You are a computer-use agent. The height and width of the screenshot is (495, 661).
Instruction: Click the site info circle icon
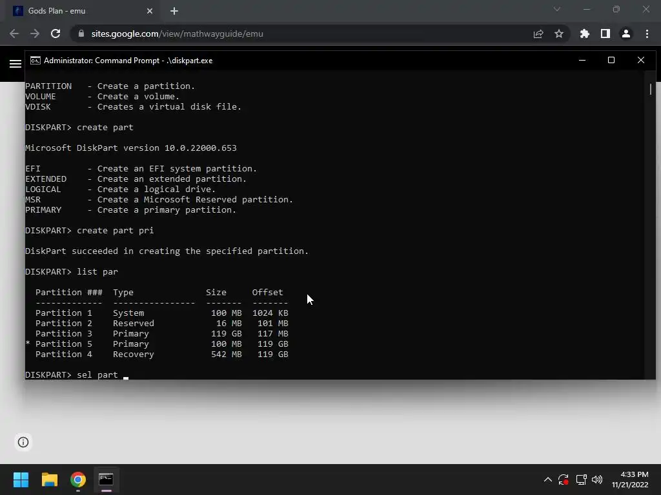click(x=23, y=442)
